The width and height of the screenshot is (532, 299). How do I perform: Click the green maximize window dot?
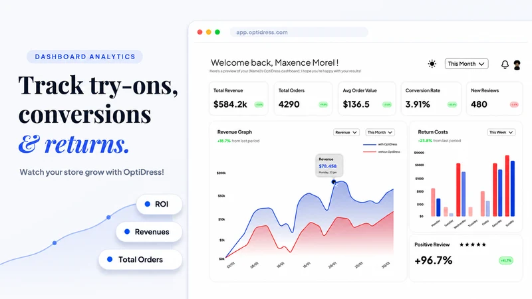click(x=217, y=32)
